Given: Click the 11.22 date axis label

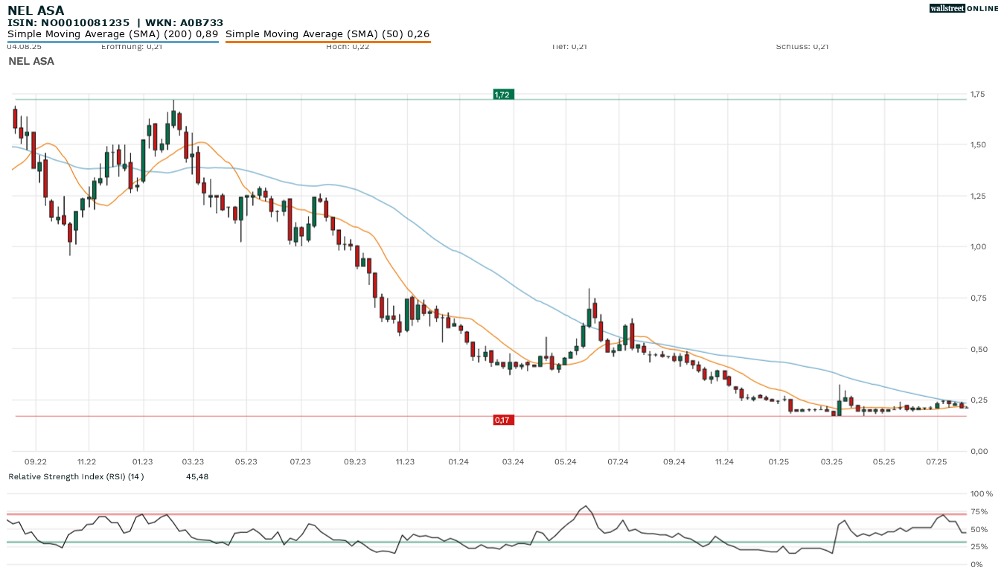Looking at the screenshot, I should pos(87,462).
